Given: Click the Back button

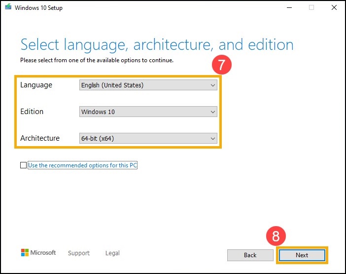Looking at the screenshot, I should [250, 255].
